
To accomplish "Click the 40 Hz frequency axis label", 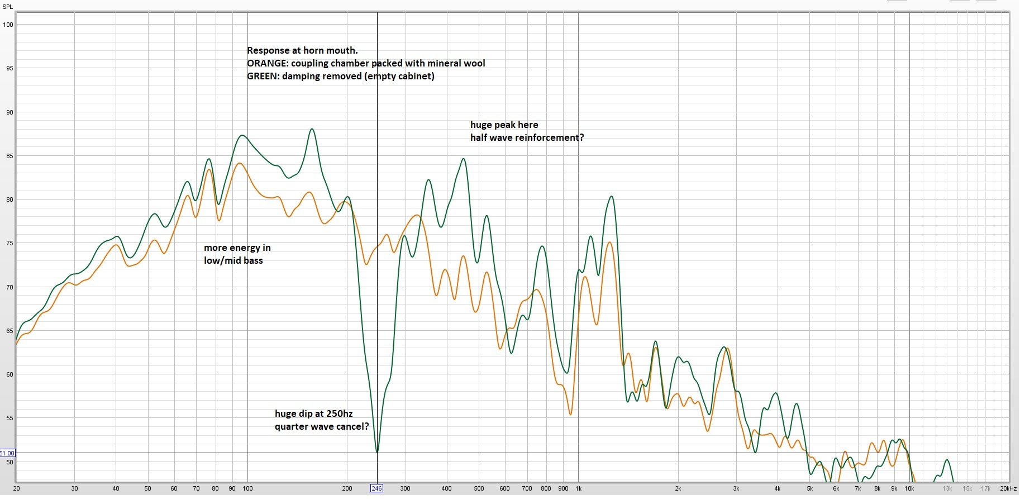I will click(116, 488).
